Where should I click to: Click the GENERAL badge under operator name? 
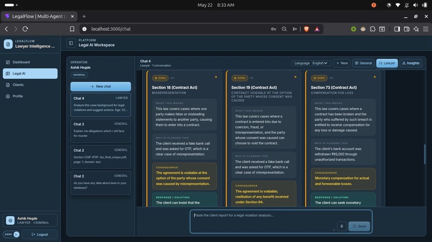point(79,75)
